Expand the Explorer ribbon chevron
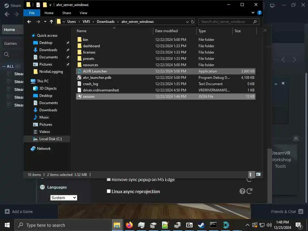The width and height of the screenshot is (308, 231). click(x=253, y=13)
